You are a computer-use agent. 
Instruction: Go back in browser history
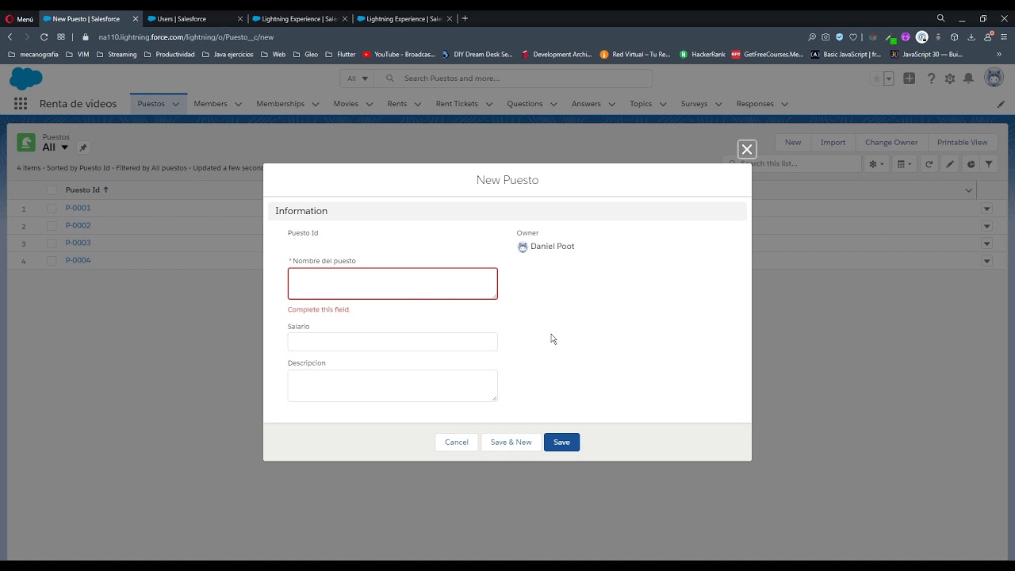[x=10, y=36]
